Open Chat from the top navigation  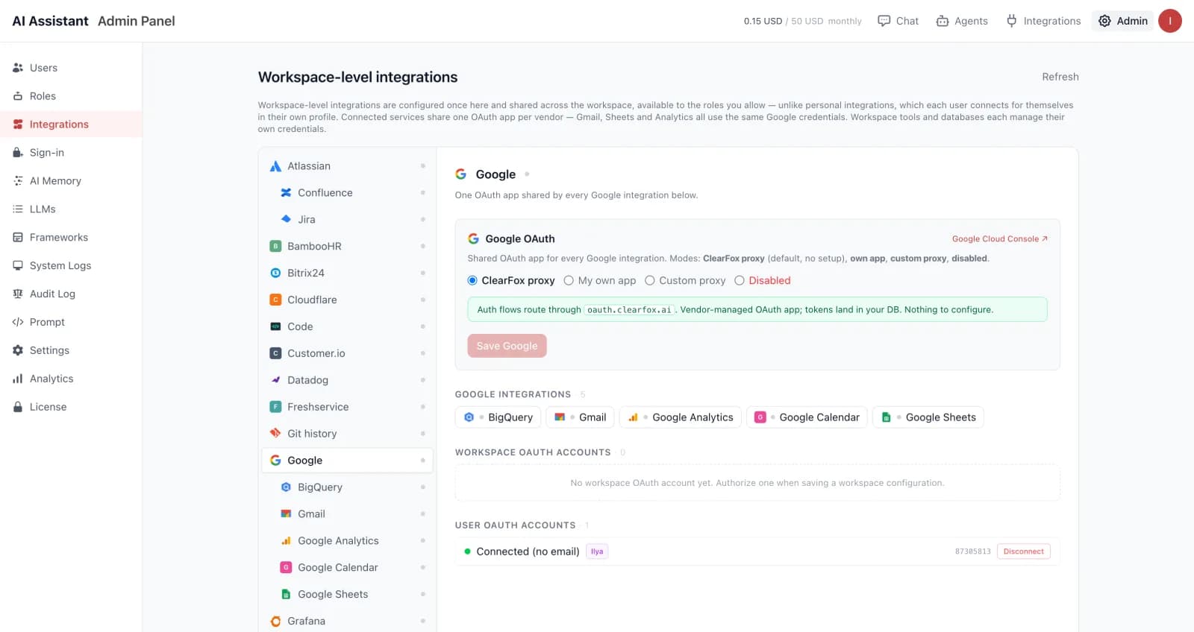pos(898,21)
